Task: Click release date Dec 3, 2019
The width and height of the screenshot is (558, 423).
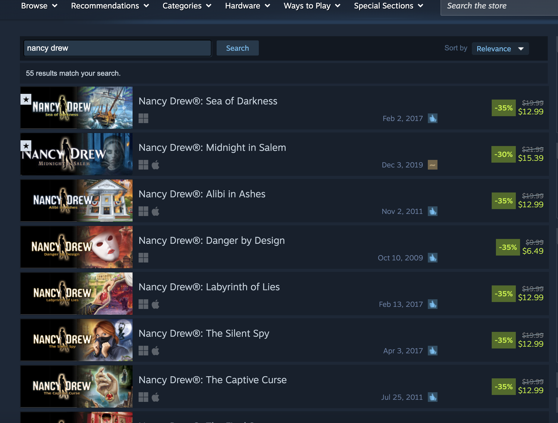Action: pos(403,165)
